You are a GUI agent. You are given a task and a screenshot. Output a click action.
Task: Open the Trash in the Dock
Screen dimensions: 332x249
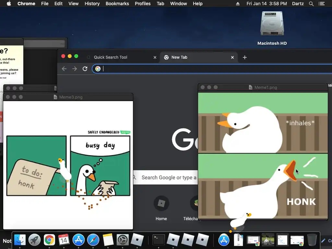pos(312,240)
